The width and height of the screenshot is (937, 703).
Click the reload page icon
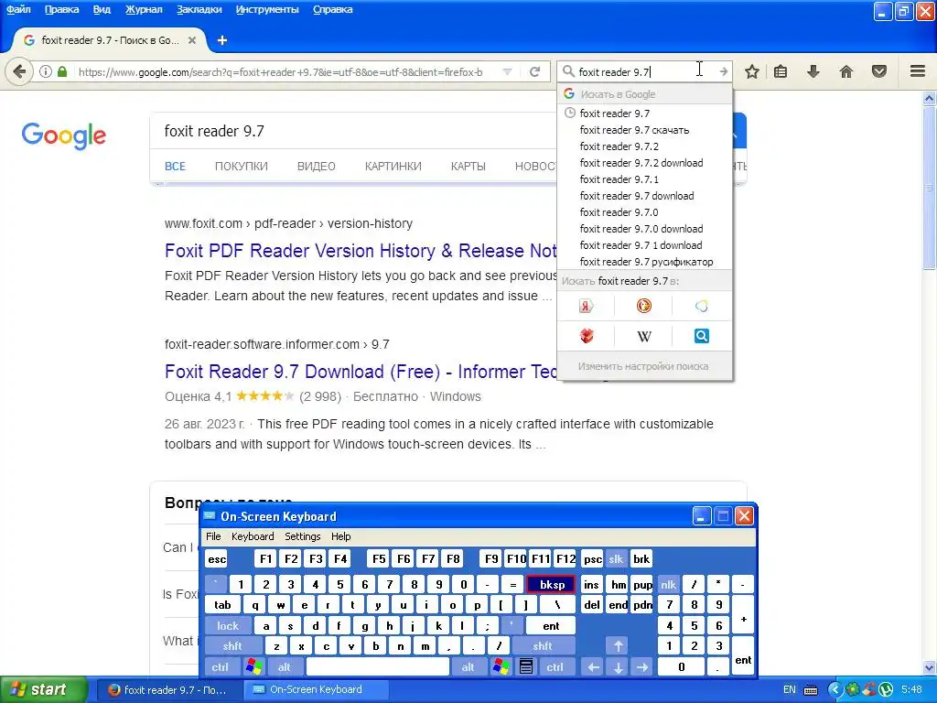click(534, 71)
